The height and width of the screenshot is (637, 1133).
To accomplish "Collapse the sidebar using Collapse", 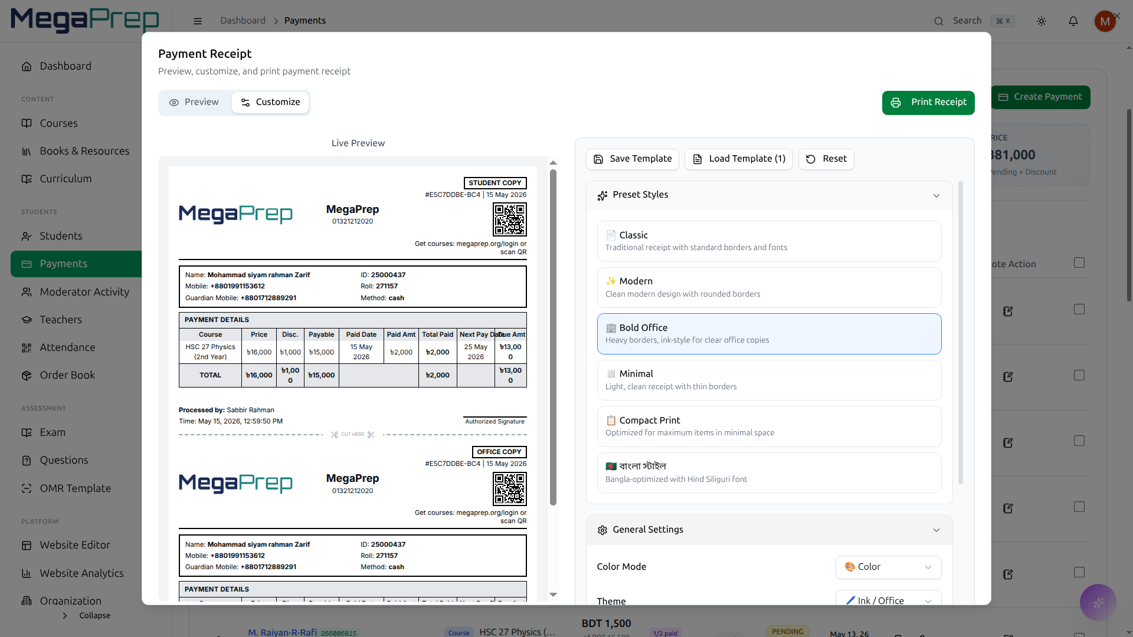I will 86,616.
